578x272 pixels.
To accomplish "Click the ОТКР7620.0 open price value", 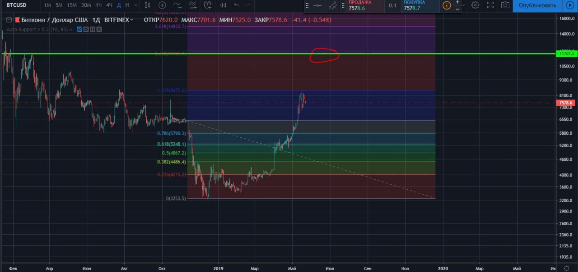I will pyautogui.click(x=160, y=20).
